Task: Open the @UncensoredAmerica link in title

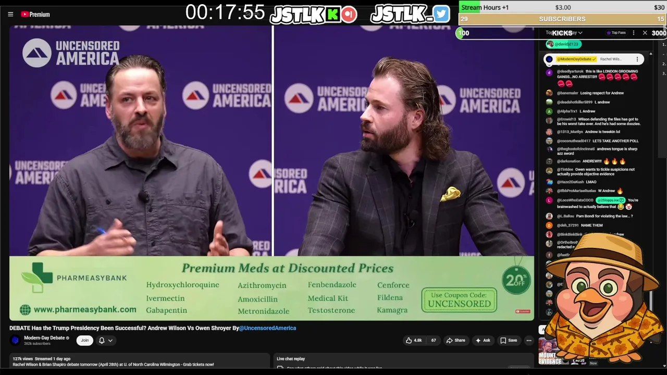Action: (267, 328)
